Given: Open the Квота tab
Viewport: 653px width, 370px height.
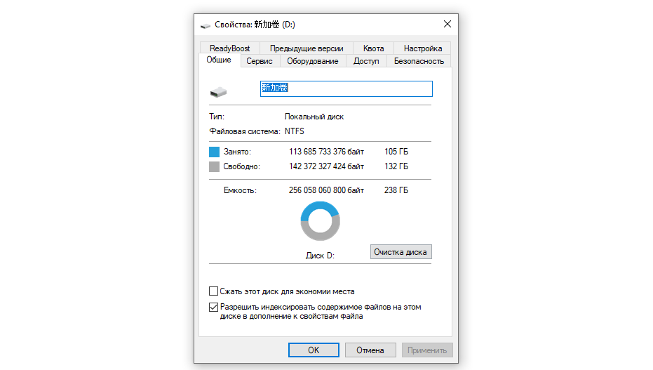Looking at the screenshot, I should 373,48.
